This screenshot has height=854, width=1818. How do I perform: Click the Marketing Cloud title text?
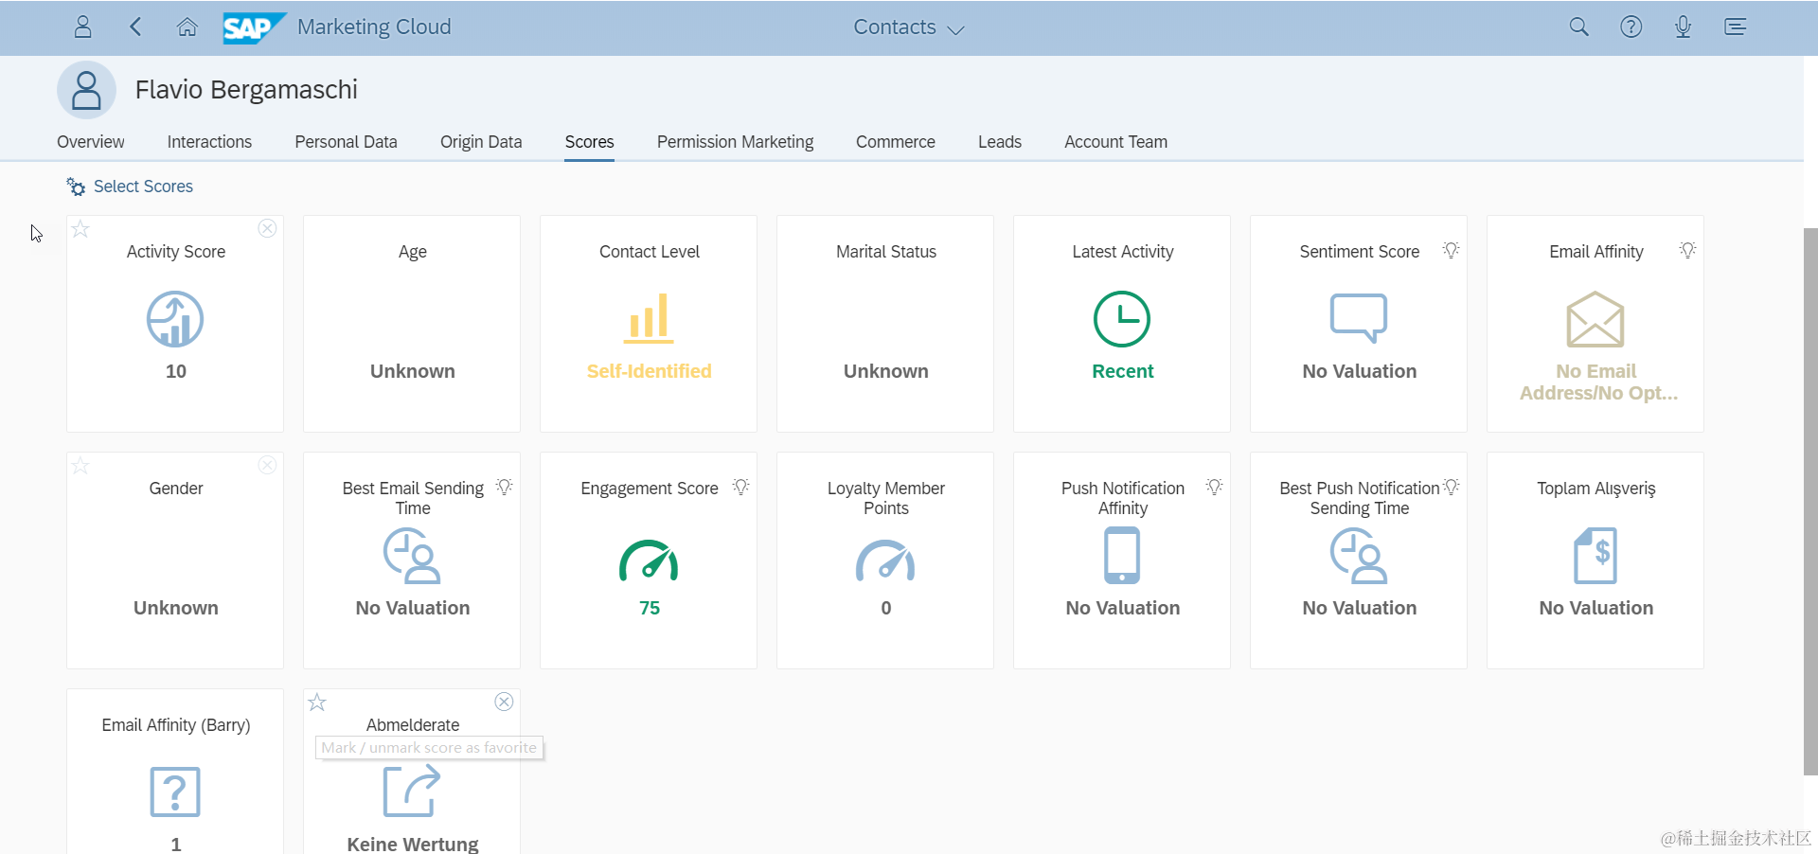point(374,27)
